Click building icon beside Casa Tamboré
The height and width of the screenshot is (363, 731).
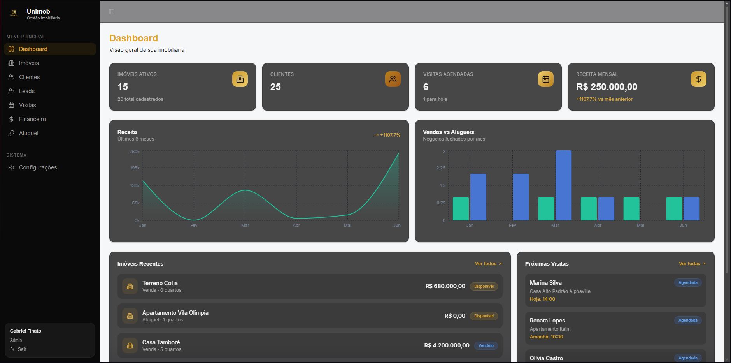(x=130, y=345)
